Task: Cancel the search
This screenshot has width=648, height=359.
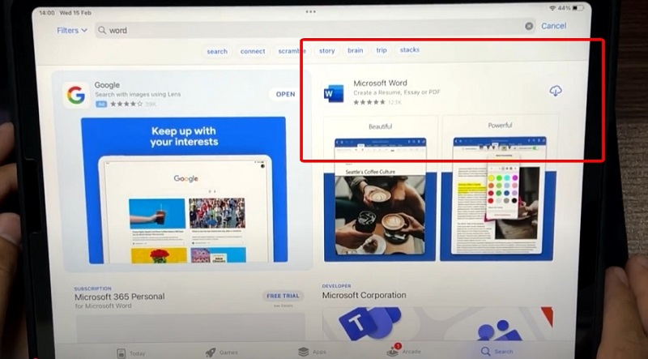Action: pyautogui.click(x=553, y=26)
